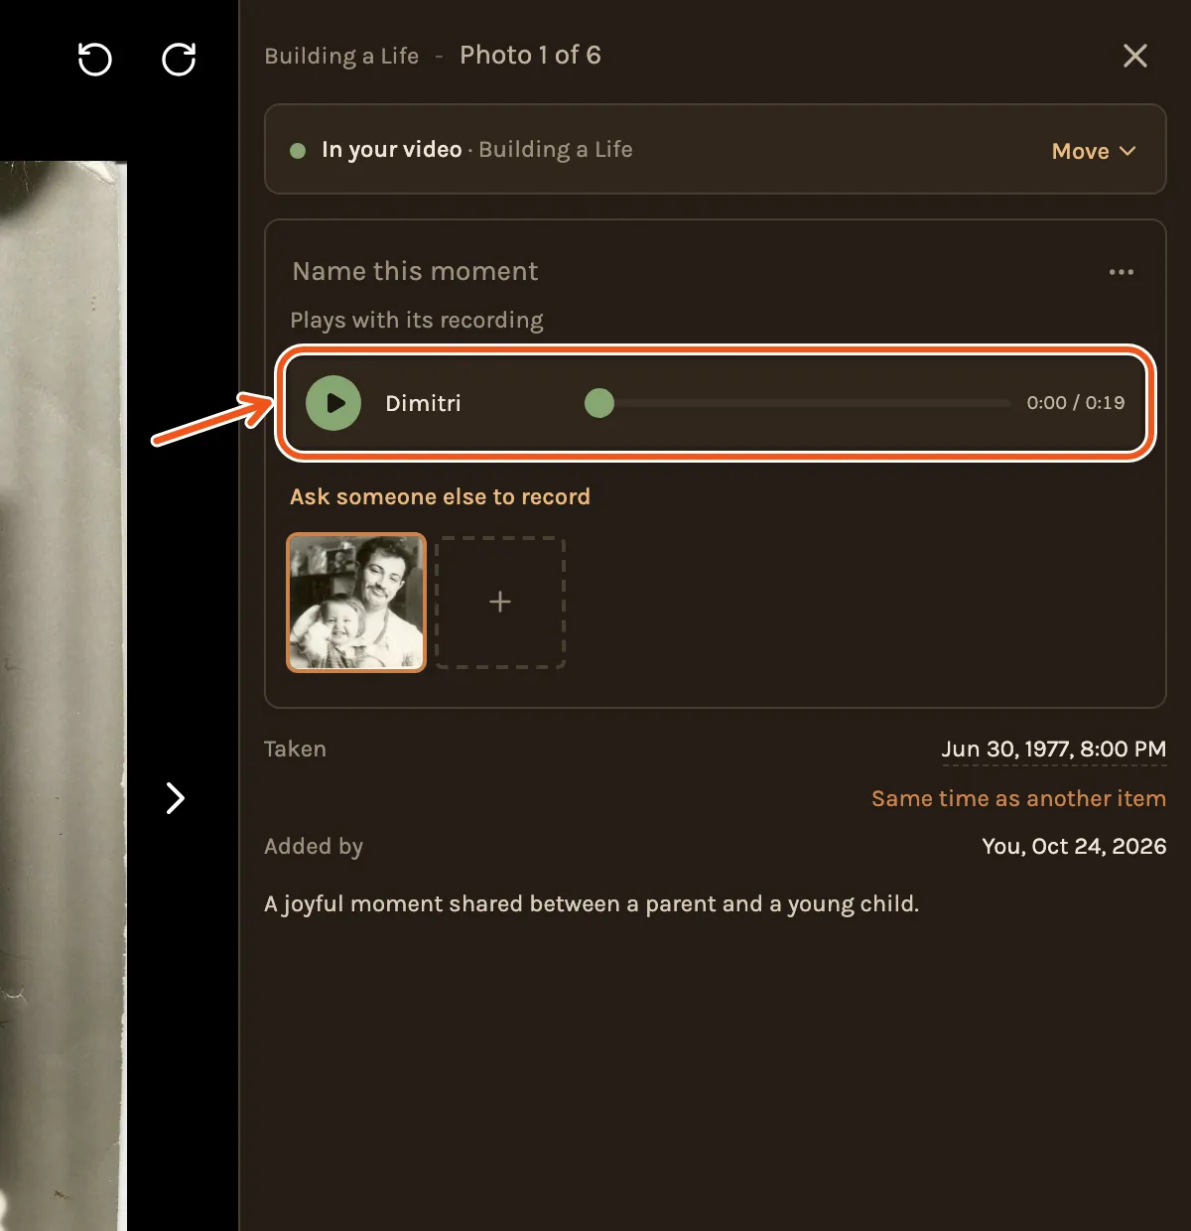Click Ask someone else to record
Viewport: 1191px width, 1231px height.
pos(440,496)
